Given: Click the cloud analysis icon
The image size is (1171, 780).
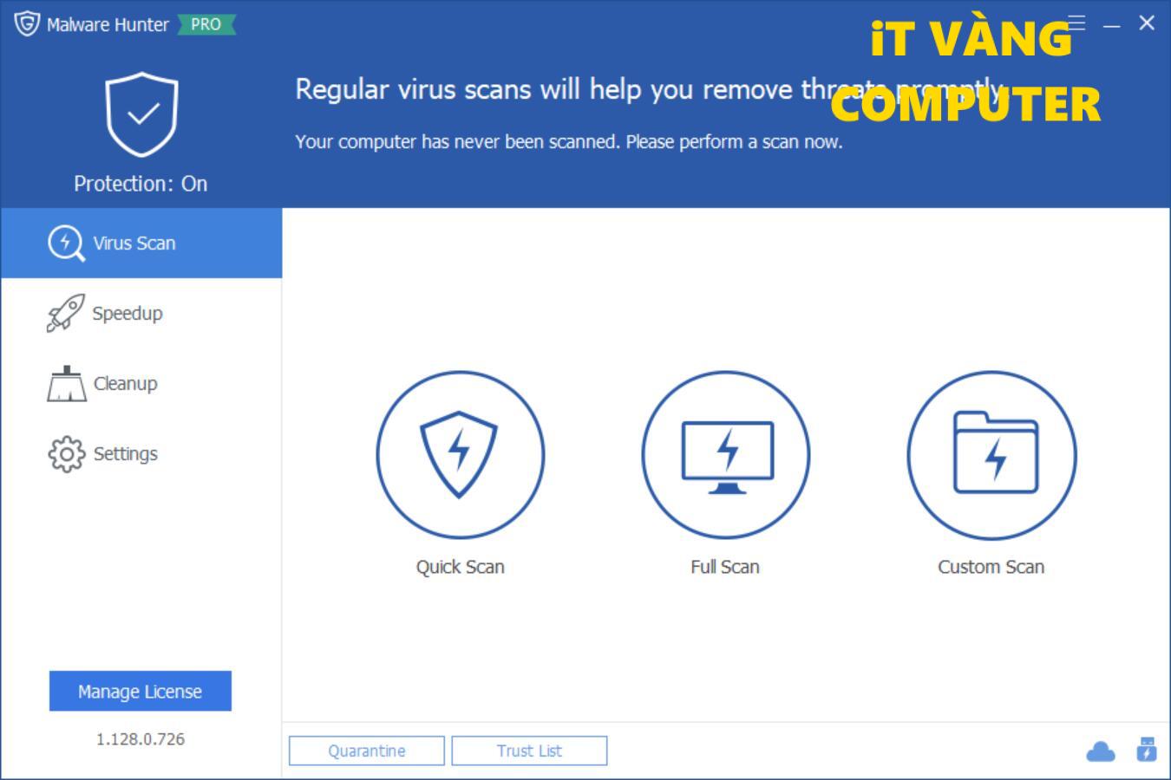Looking at the screenshot, I should click(1100, 751).
